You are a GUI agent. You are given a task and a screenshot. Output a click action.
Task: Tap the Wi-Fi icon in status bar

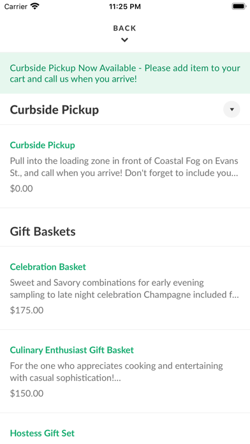35,6
